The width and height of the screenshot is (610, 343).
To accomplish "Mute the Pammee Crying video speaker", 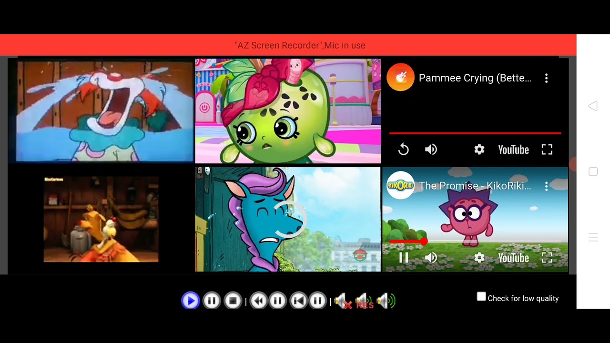I will coord(431,150).
